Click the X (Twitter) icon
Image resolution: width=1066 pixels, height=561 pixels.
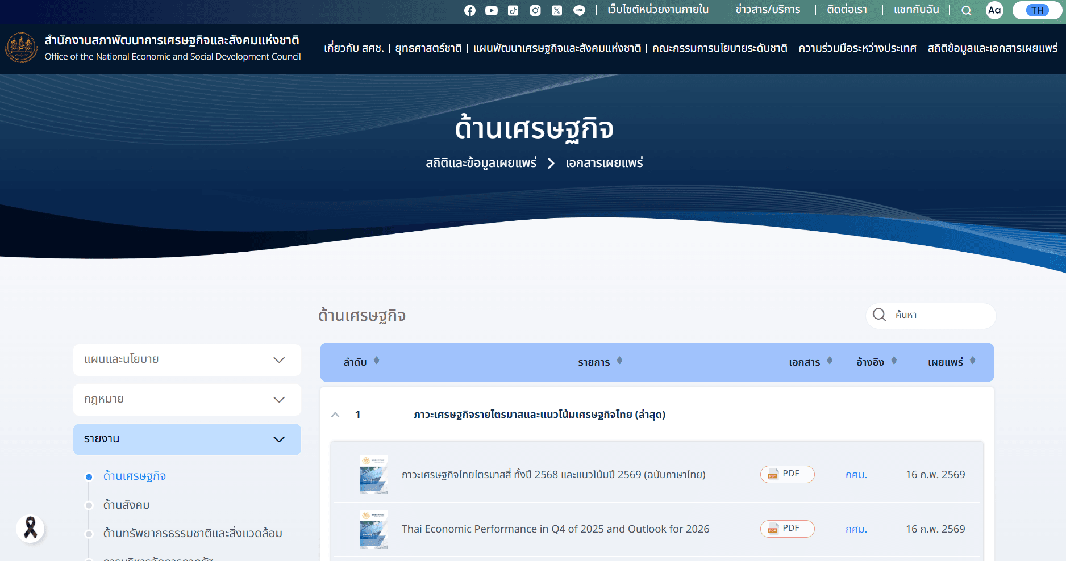(557, 11)
